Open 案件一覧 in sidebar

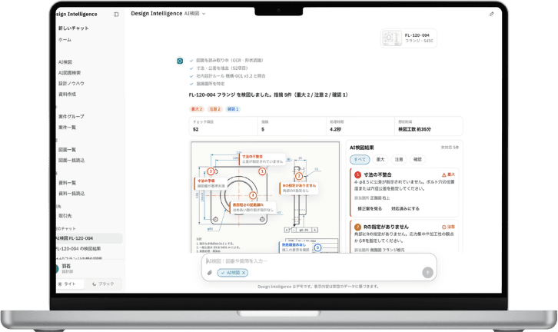[x=68, y=128]
